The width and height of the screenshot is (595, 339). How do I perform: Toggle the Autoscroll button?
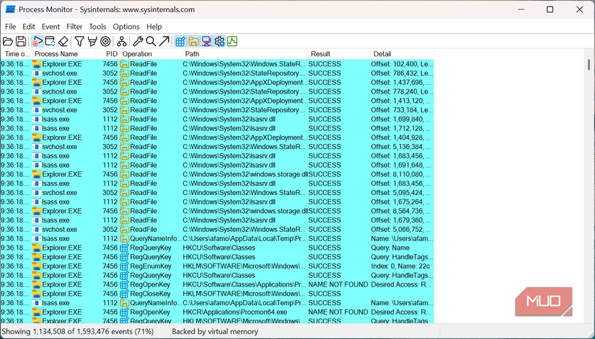click(50, 41)
